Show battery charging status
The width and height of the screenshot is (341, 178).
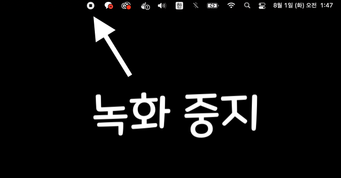(213, 6)
